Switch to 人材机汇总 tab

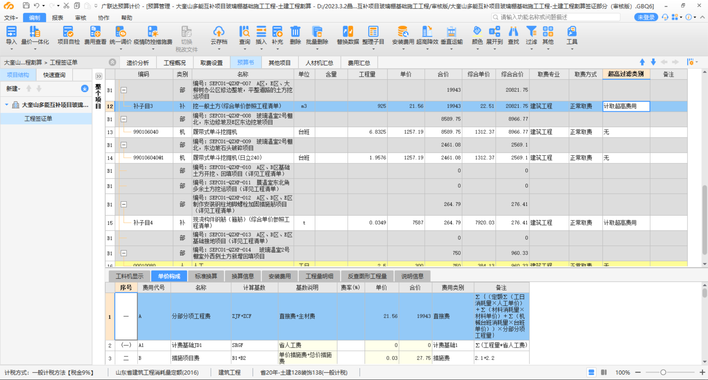[x=319, y=63]
